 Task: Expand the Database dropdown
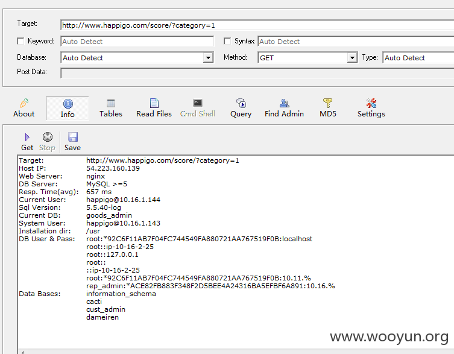click(208, 58)
